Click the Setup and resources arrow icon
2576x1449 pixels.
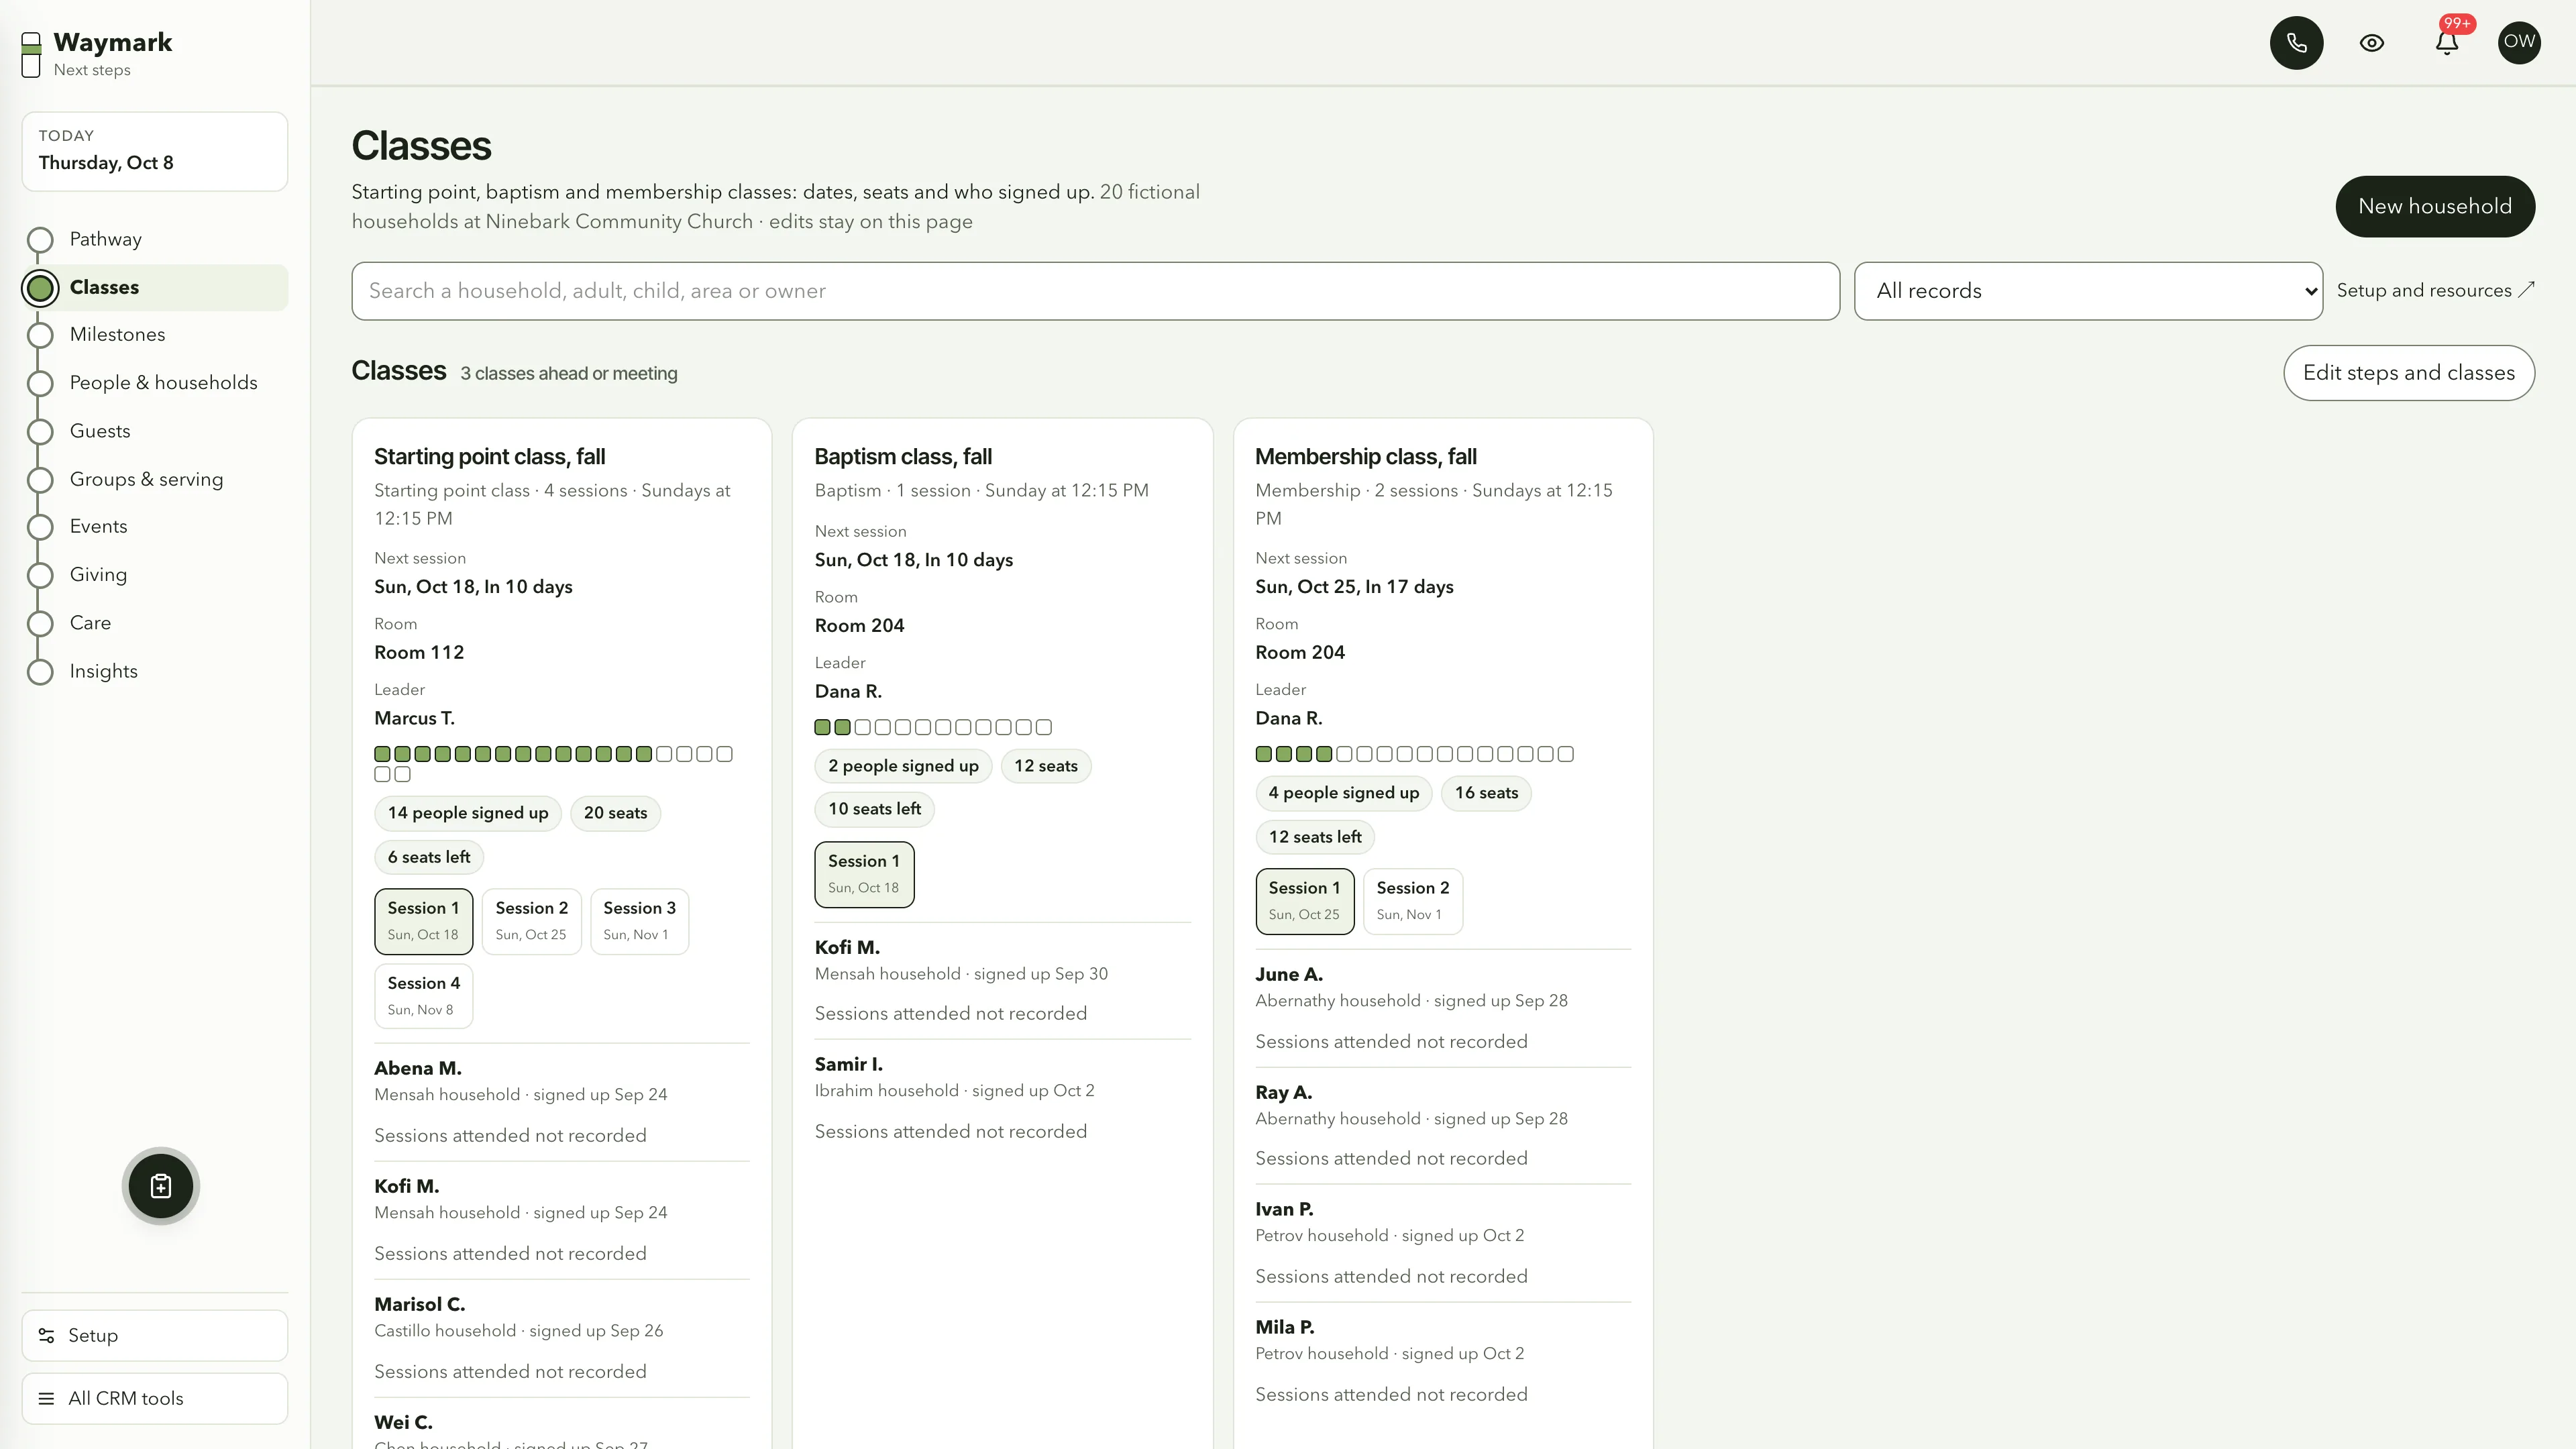pyautogui.click(x=2526, y=290)
